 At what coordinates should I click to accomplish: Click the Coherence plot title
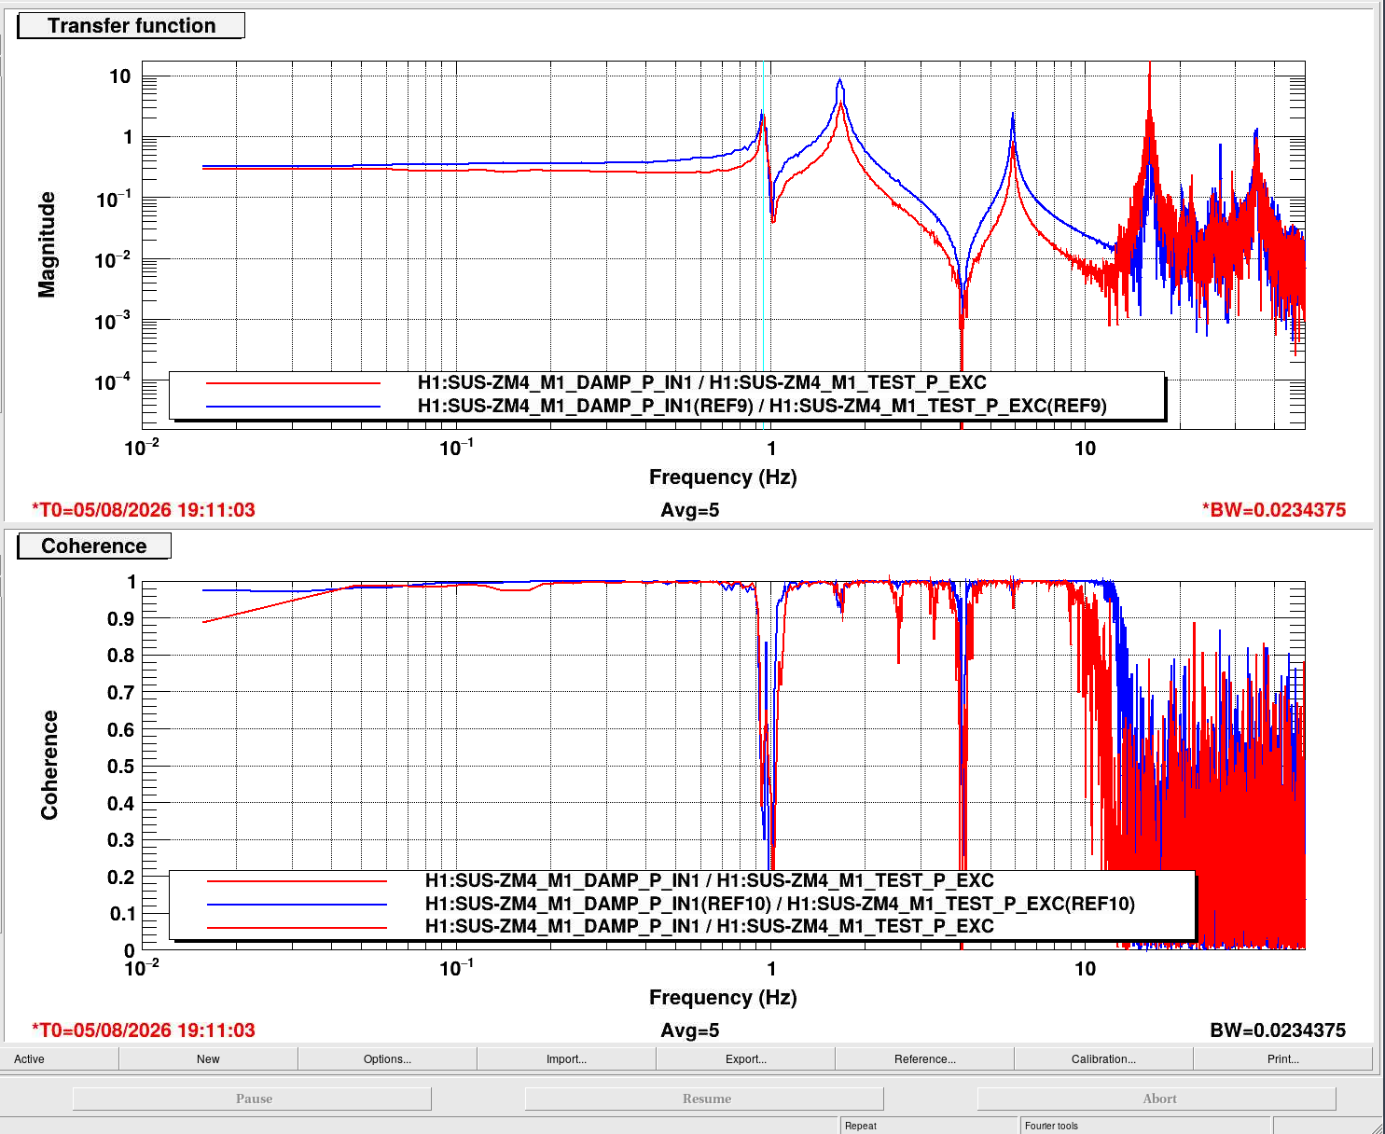(x=94, y=546)
